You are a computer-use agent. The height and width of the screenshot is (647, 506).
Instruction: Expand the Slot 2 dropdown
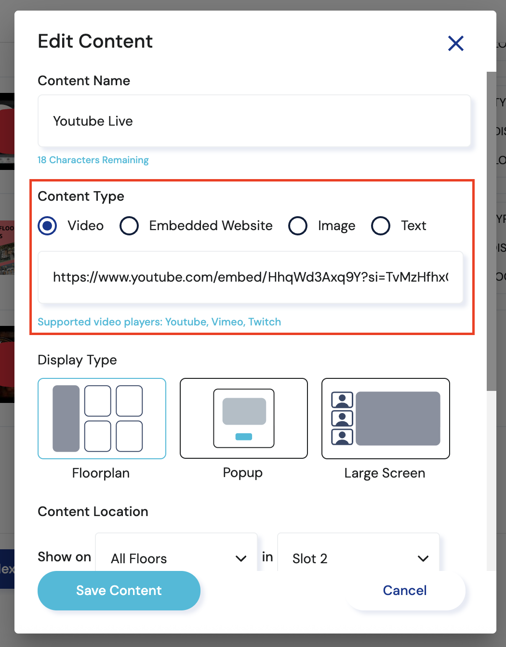[358, 557]
